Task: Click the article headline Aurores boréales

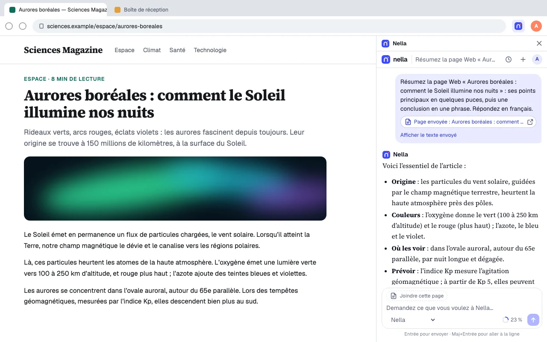Action: click(x=155, y=104)
